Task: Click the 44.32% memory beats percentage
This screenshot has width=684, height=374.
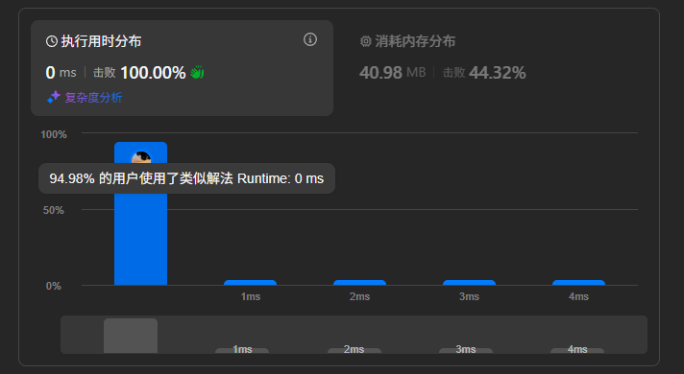Action: pos(498,73)
